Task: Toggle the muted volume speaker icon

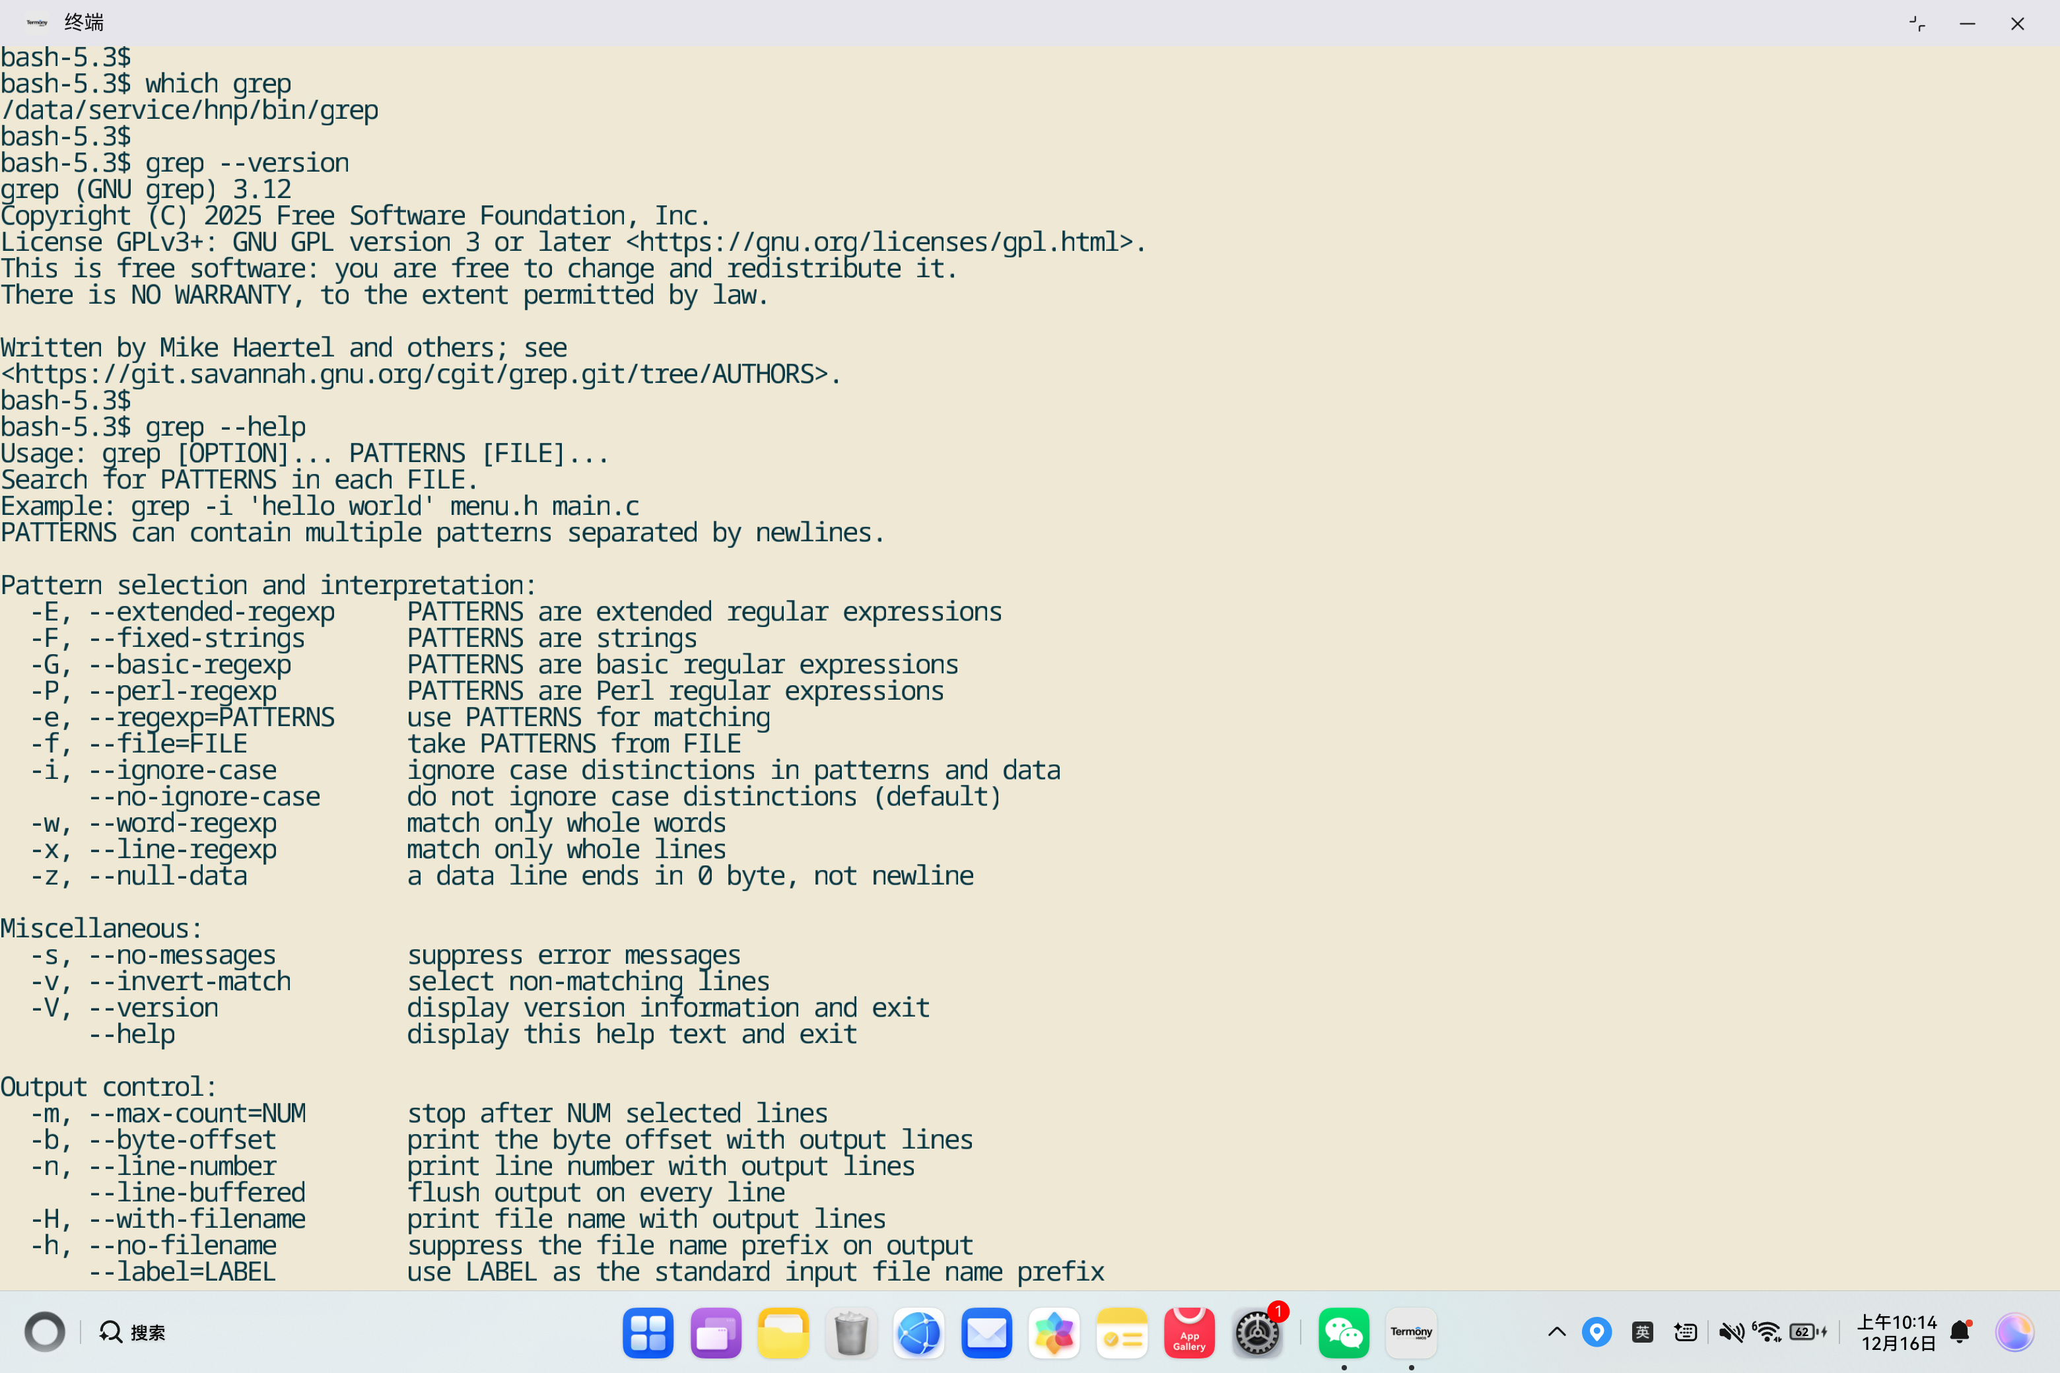Action: (1730, 1332)
